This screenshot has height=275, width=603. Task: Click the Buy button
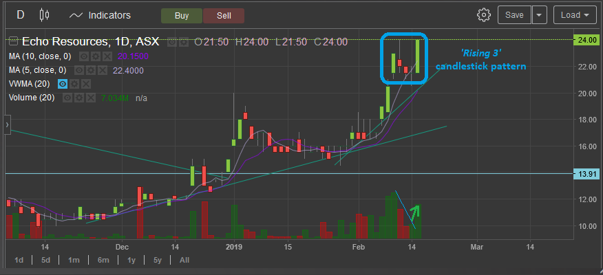tap(182, 15)
